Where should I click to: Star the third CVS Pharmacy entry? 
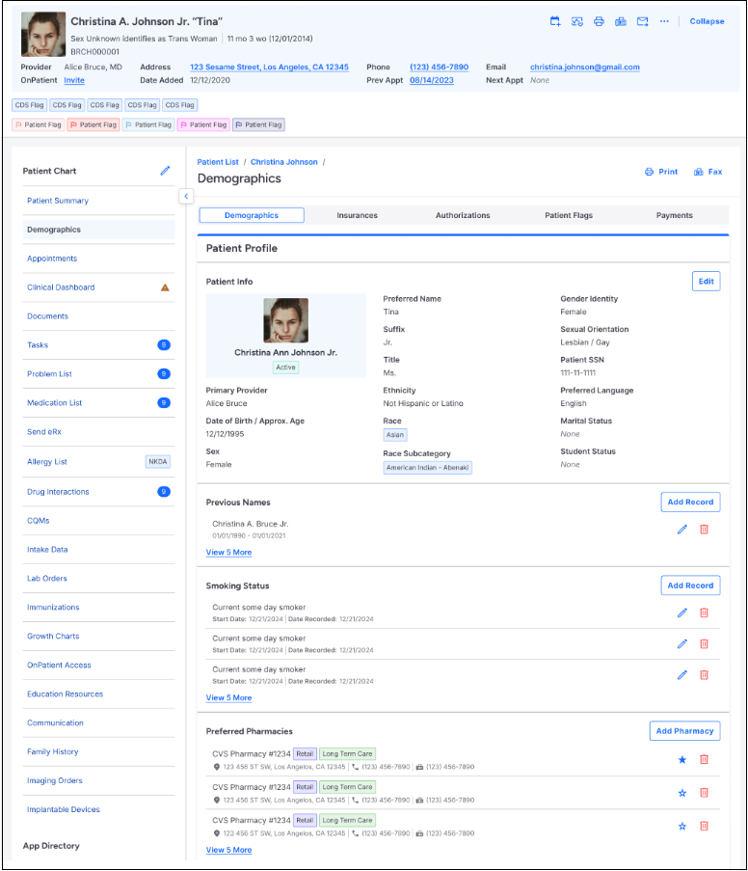pyautogui.click(x=682, y=827)
